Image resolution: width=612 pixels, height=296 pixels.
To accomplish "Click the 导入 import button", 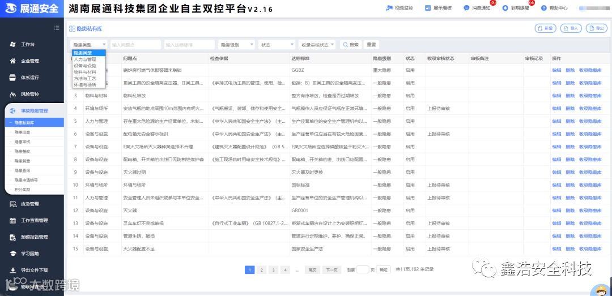I will pyautogui.click(x=571, y=28).
